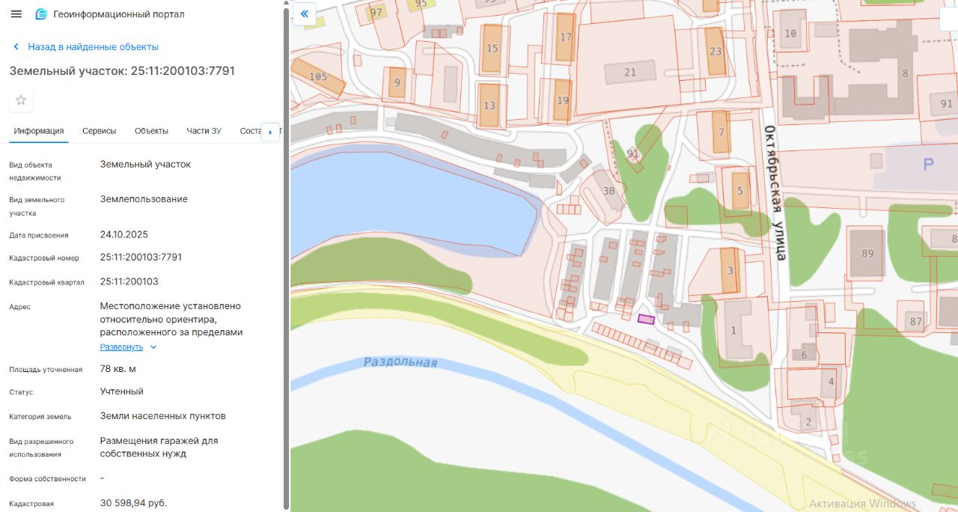The height and width of the screenshot is (512, 958).
Task: Click the purple highlighted parcel on the map
Action: pos(646,319)
